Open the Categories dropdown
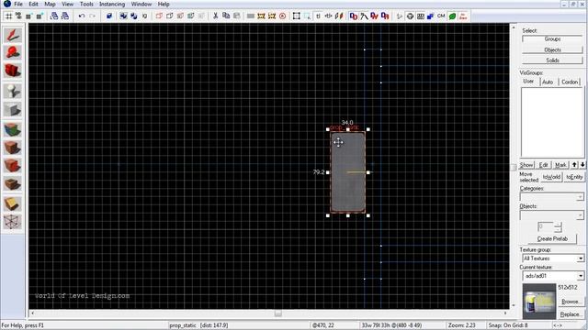Image resolution: width=588 pixels, height=330 pixels. click(551, 197)
